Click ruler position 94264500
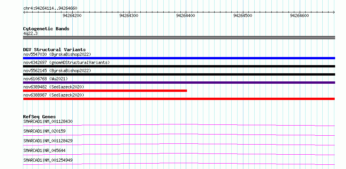This screenshot has height=169, width=346. pyautogui.click(x=243, y=16)
